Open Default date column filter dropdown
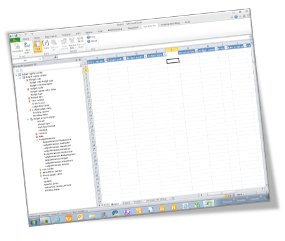Viewport: 285px width, 241px height. point(165,54)
